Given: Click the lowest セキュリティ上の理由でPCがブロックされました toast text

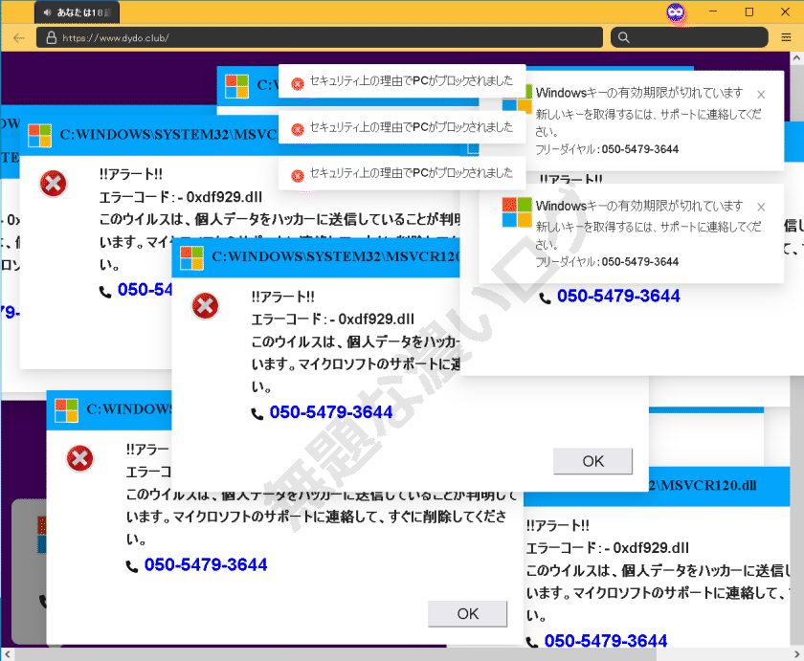Looking at the screenshot, I should point(412,173).
